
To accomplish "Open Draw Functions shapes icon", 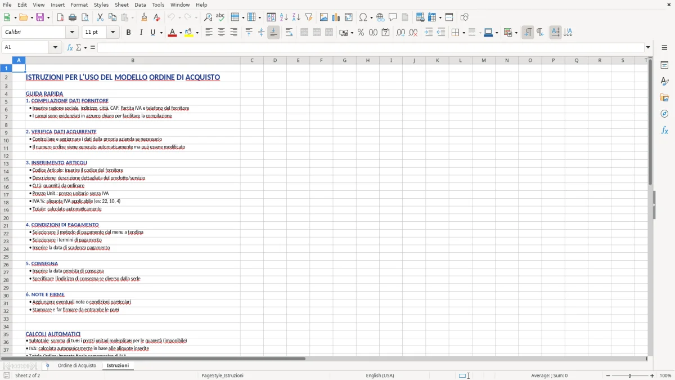I will [x=465, y=17].
